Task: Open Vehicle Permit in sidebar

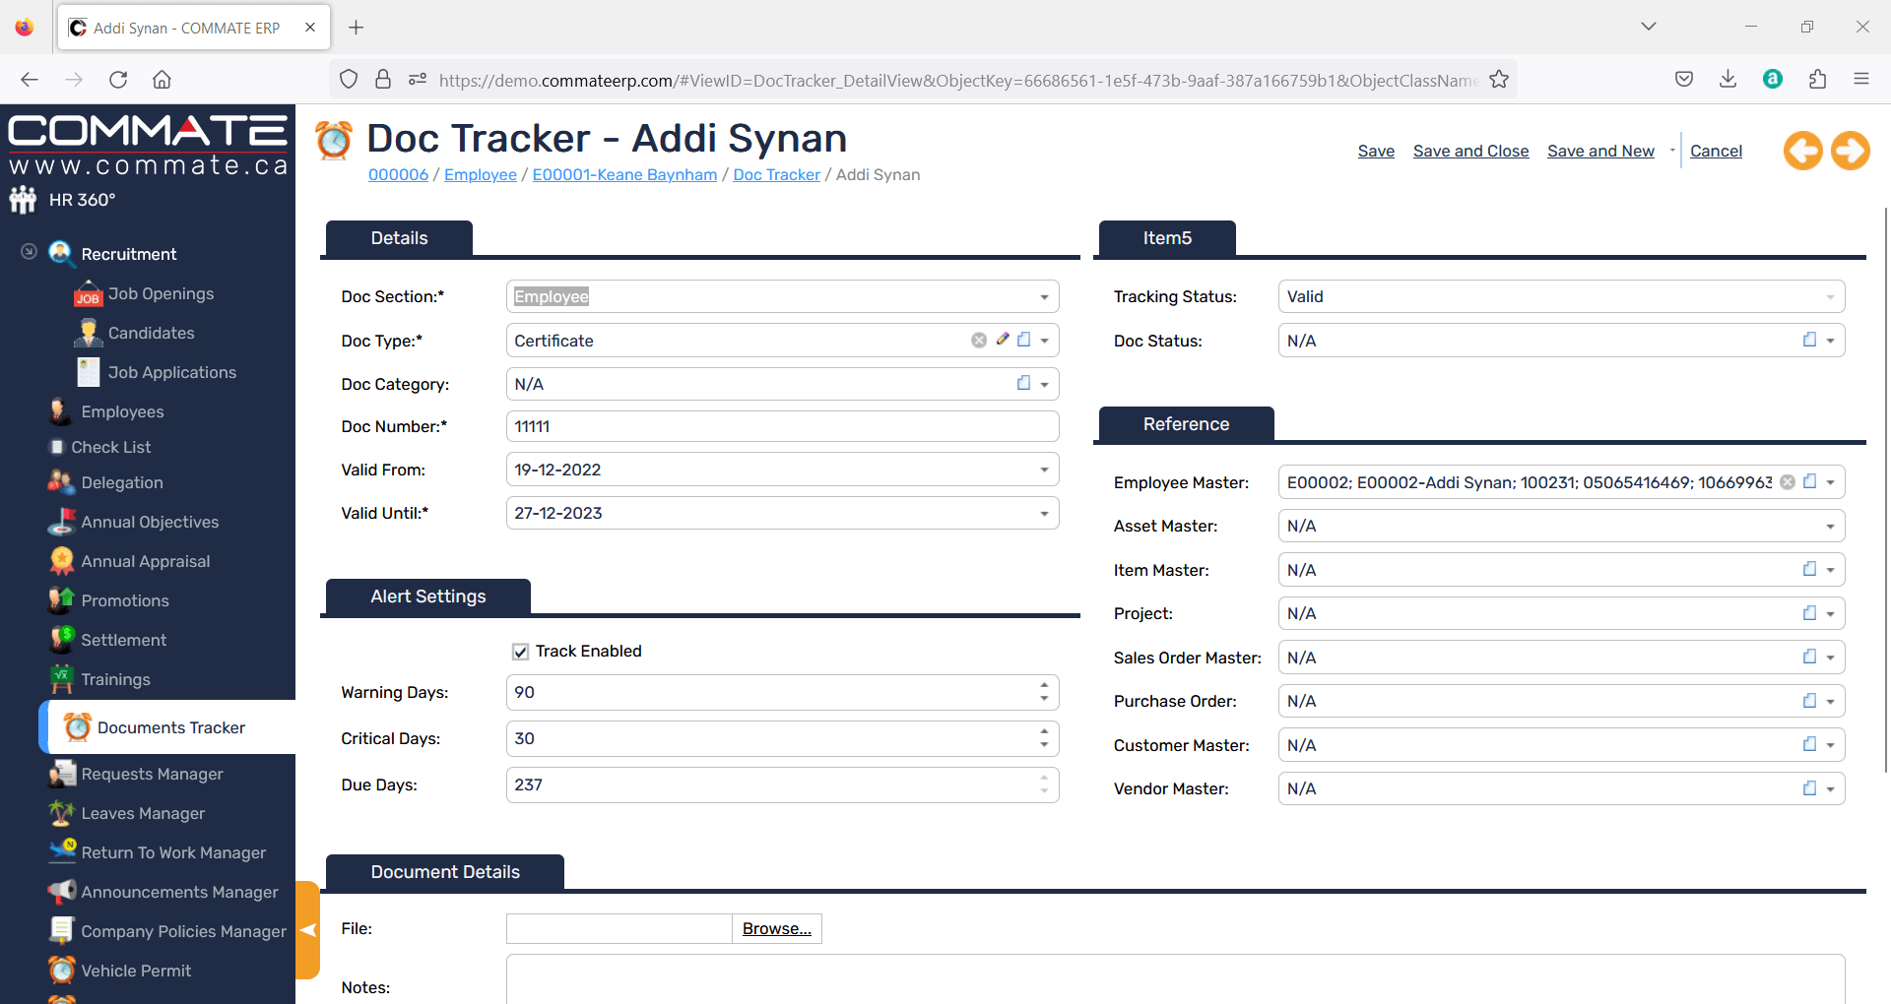Action: pos(136,971)
